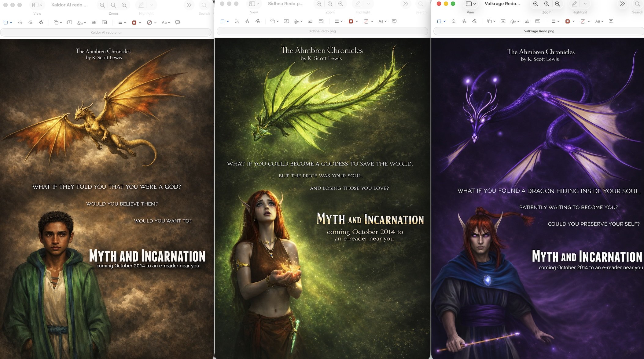Toggle the Highlight pen in Valkrage Redo window
This screenshot has width=644, height=359.
click(575, 4)
